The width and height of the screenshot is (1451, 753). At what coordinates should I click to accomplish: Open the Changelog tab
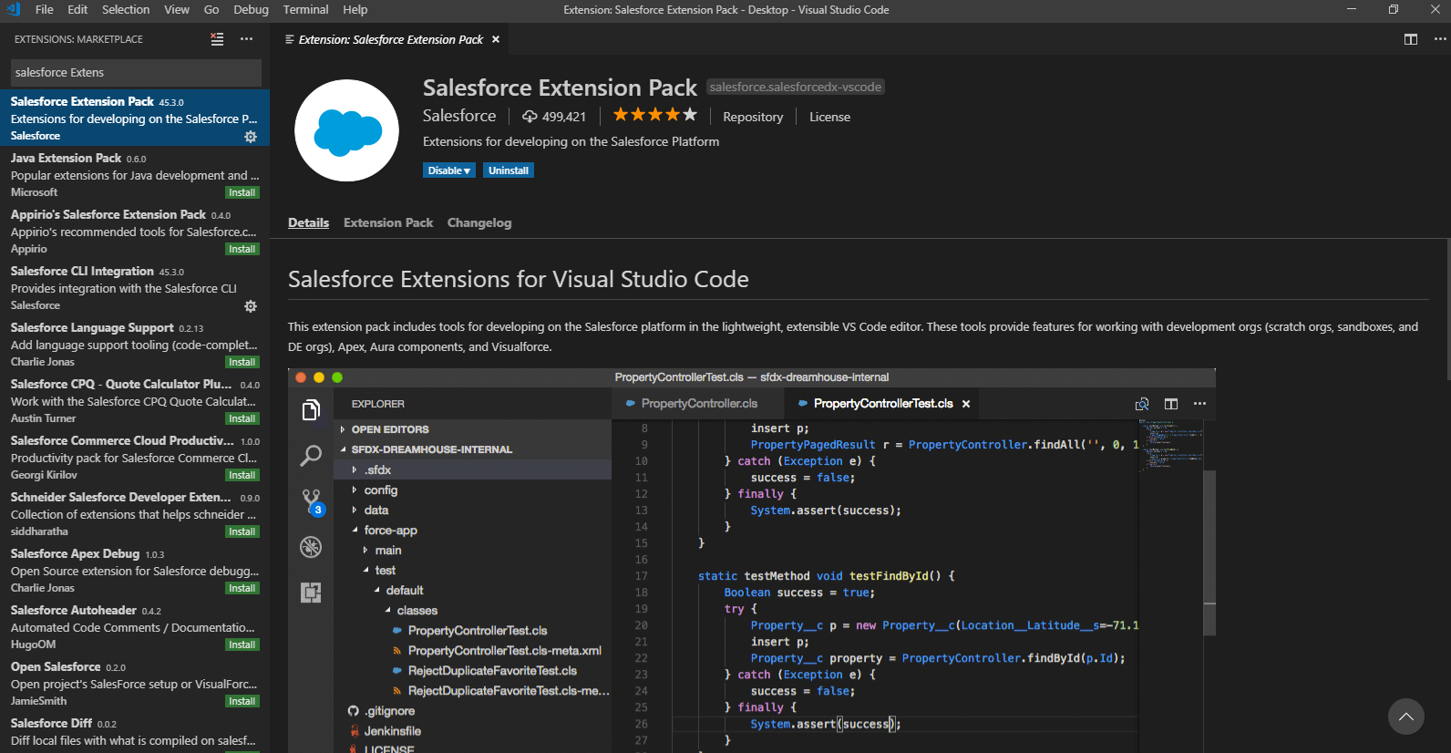click(479, 222)
